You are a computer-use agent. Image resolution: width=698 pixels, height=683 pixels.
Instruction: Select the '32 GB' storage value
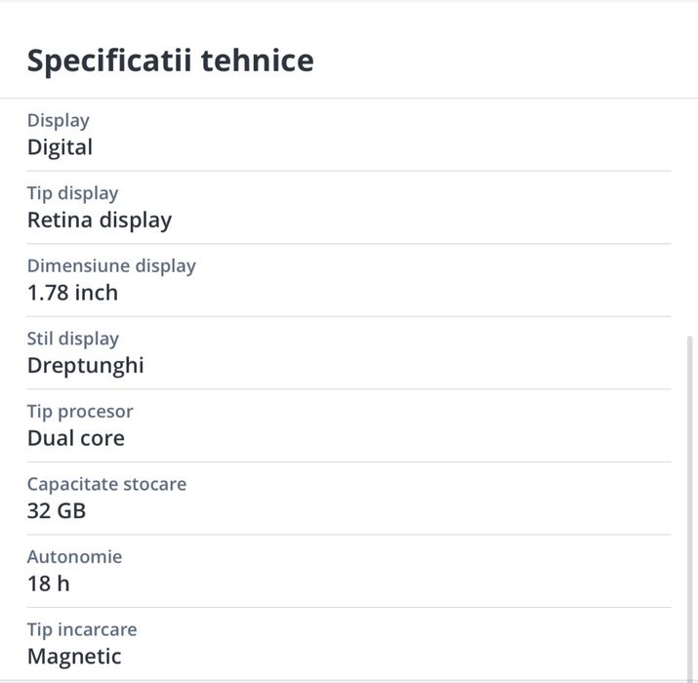click(57, 510)
